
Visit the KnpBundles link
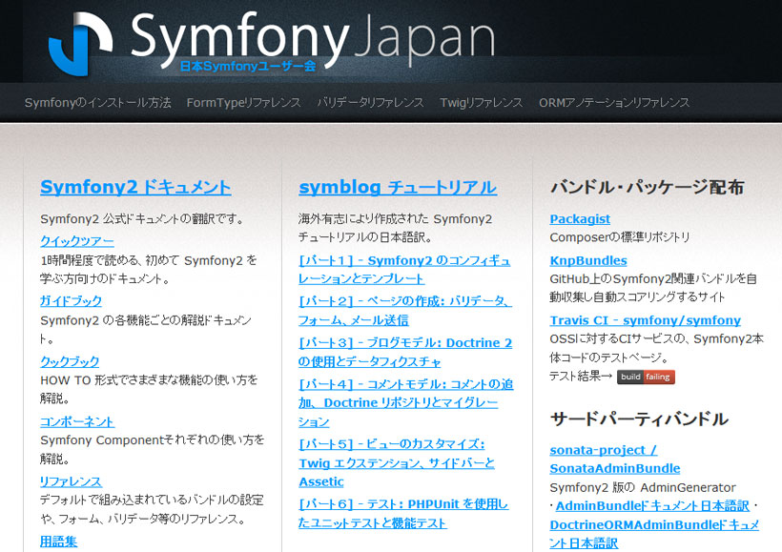pyautogui.click(x=588, y=260)
